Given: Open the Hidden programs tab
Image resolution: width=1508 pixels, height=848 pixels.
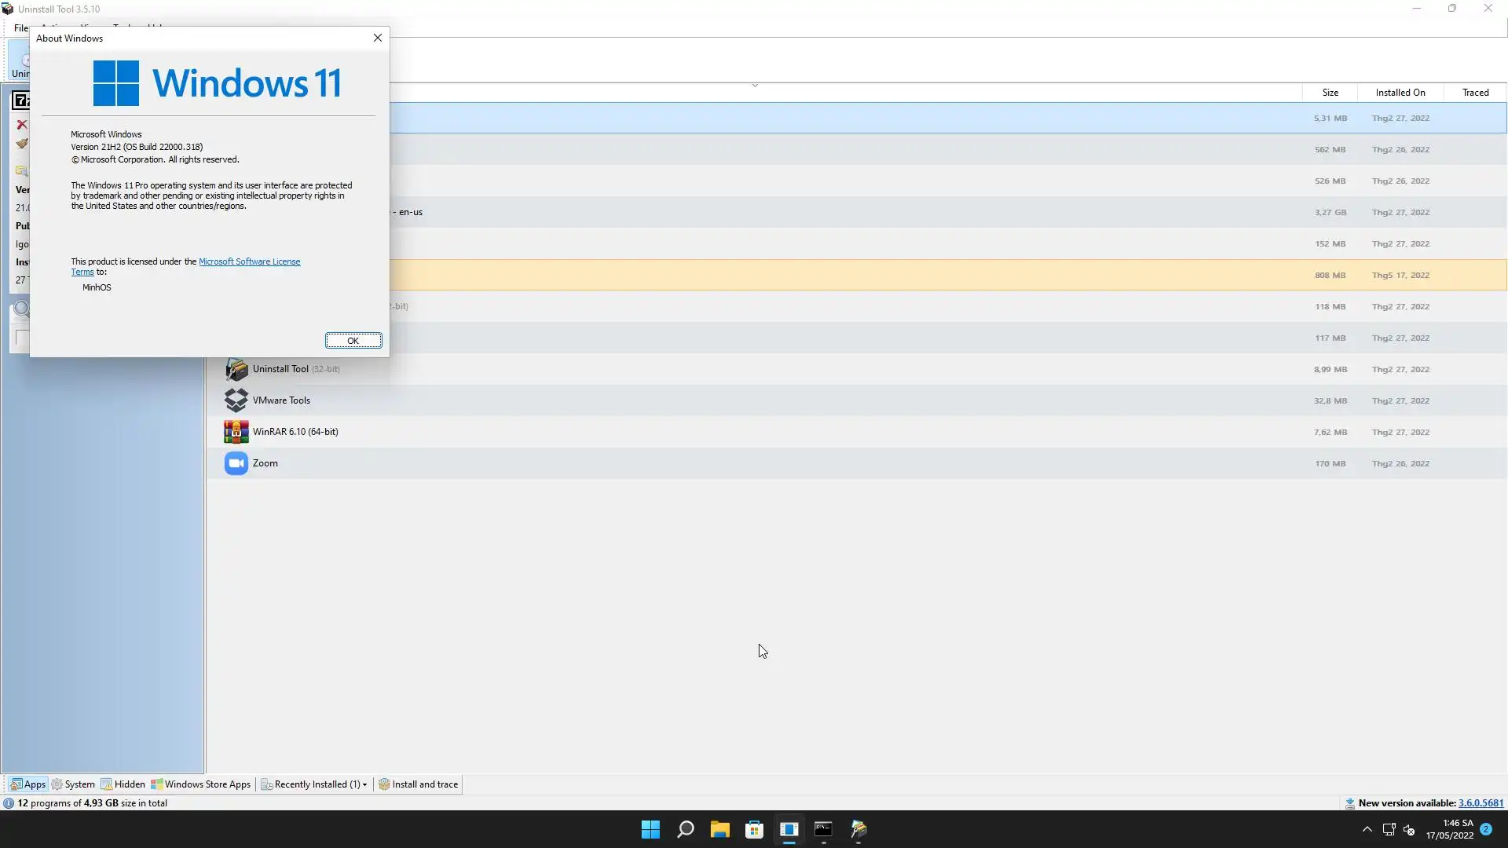Looking at the screenshot, I should [123, 784].
